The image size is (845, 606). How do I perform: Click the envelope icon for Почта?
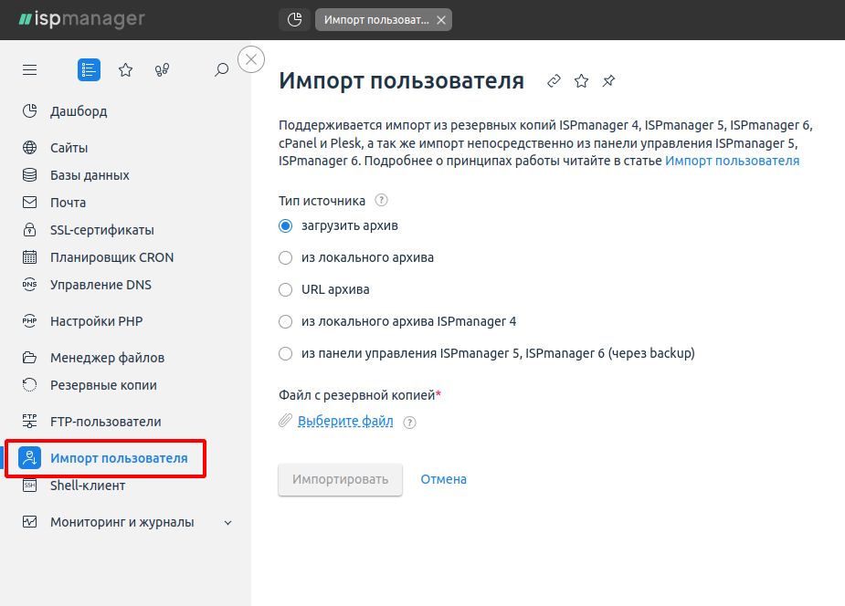click(x=29, y=203)
